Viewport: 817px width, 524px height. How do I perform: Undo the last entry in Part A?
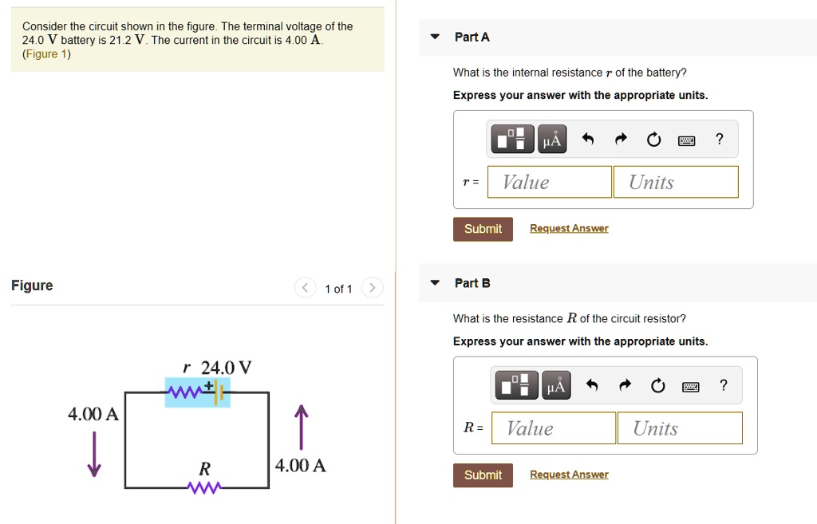588,138
